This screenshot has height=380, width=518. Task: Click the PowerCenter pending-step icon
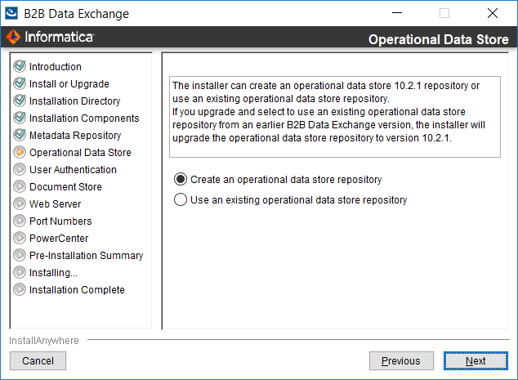coord(20,238)
